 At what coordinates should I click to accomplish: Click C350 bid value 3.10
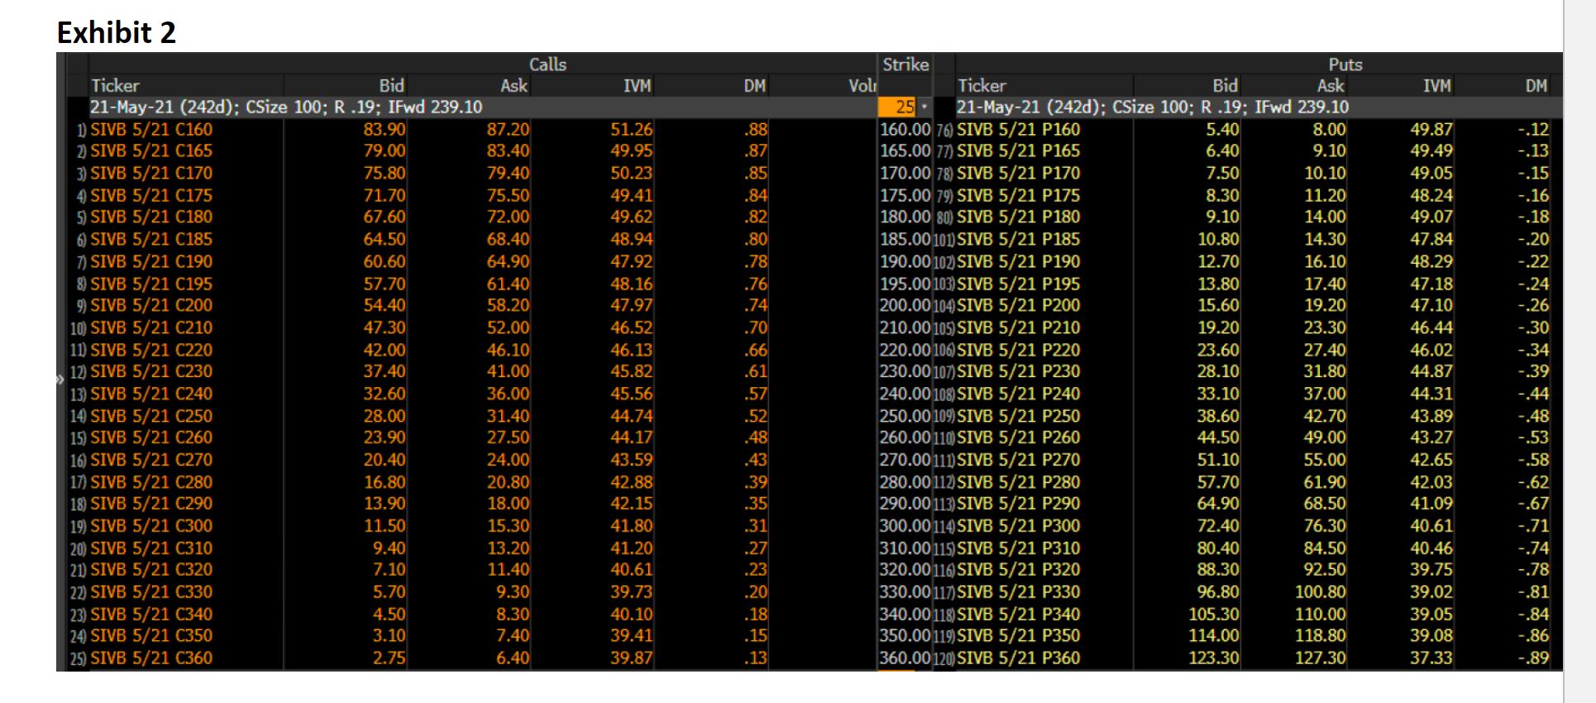coord(389,636)
